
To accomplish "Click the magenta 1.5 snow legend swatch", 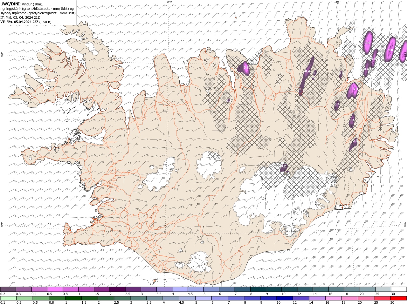I will [x=102, y=289].
